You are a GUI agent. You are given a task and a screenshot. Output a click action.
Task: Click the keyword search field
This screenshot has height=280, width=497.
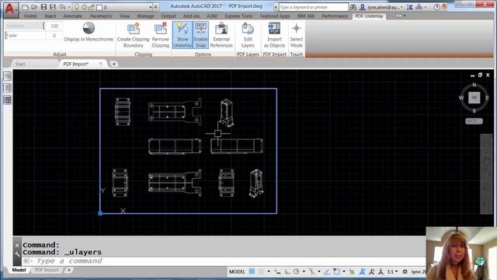[x=314, y=7]
